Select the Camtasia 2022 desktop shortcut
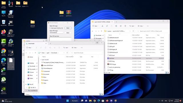The image size is (183, 103). point(3,43)
